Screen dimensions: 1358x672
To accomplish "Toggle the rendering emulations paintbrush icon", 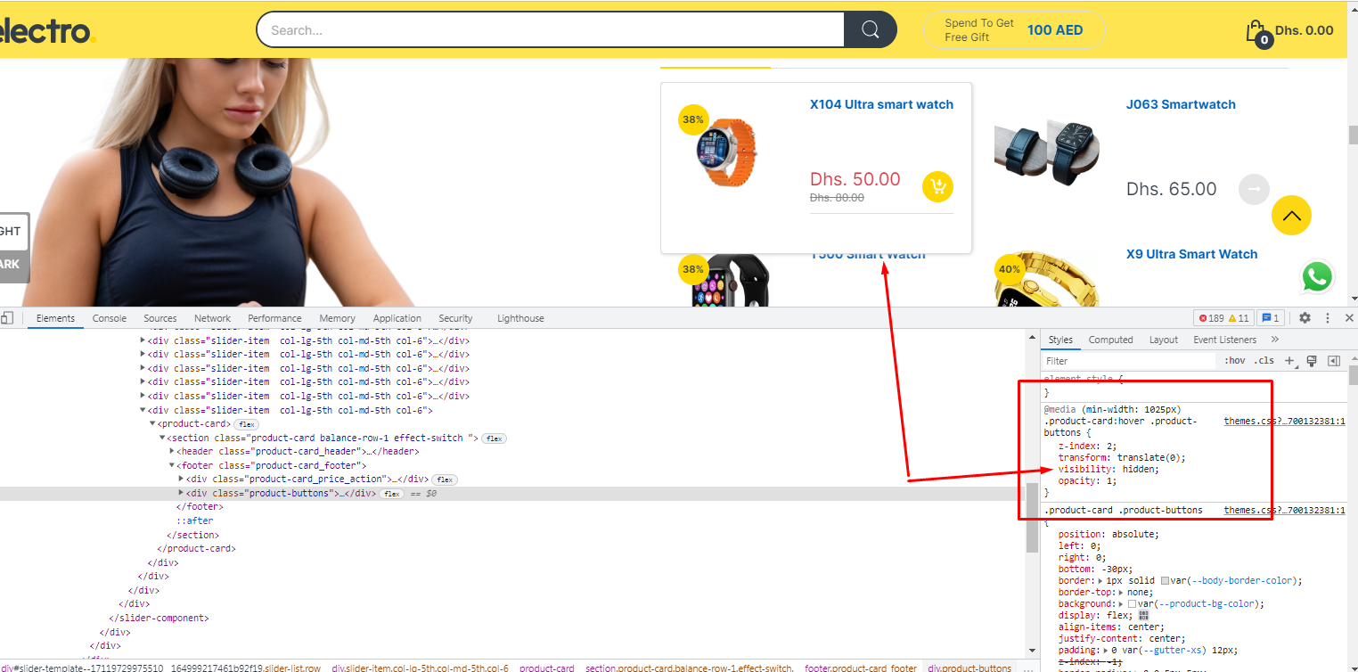I will click(1312, 361).
